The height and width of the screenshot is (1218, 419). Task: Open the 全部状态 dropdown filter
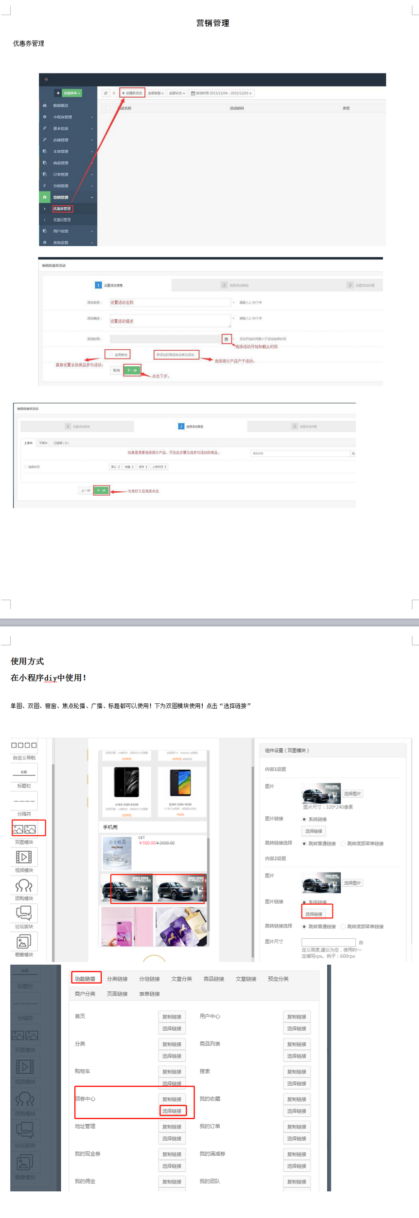pos(177,93)
